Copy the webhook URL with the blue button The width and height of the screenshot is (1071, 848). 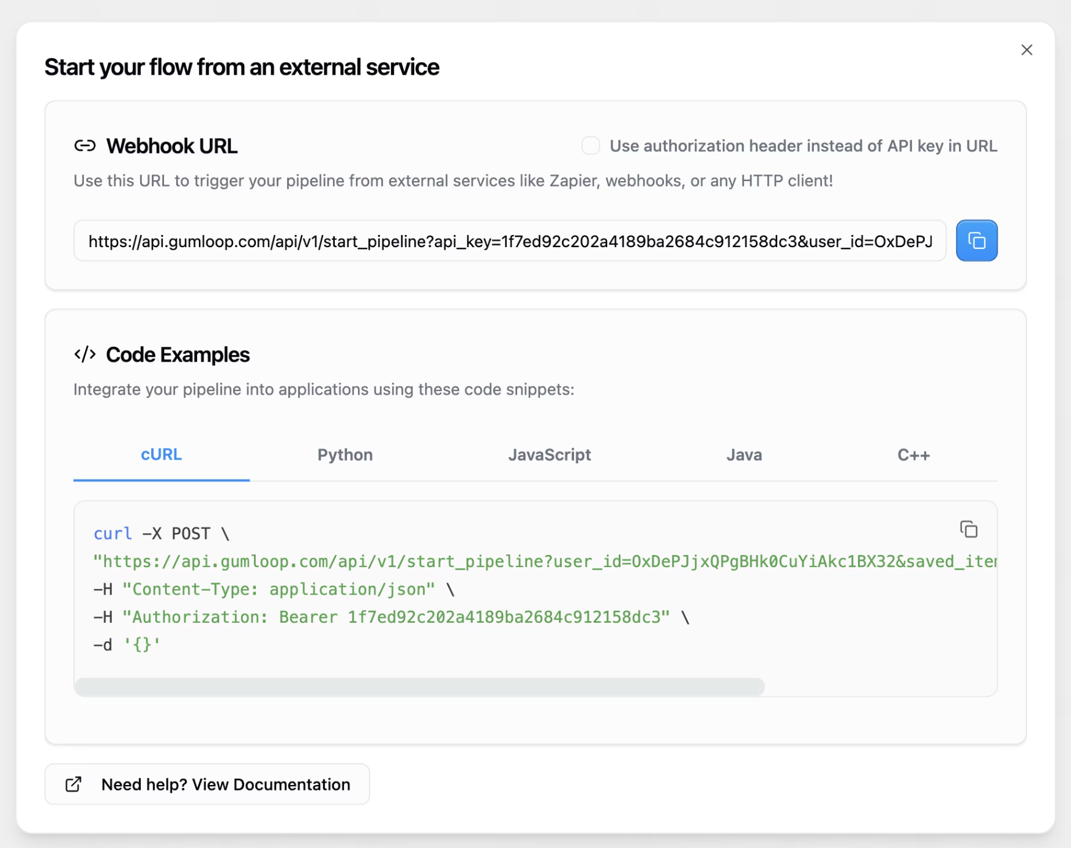point(976,240)
